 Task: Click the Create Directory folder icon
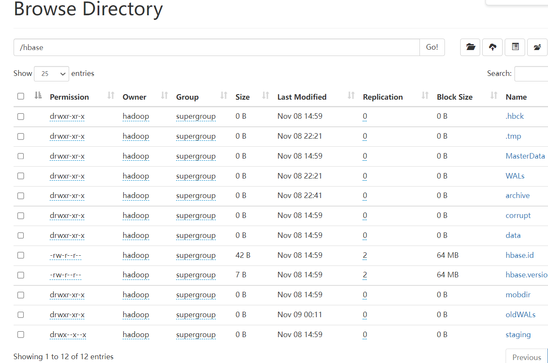click(470, 47)
